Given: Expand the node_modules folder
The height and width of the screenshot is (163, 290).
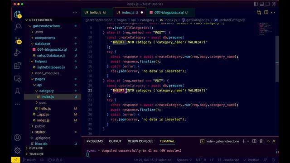Looking at the screenshot, I should point(53,73).
